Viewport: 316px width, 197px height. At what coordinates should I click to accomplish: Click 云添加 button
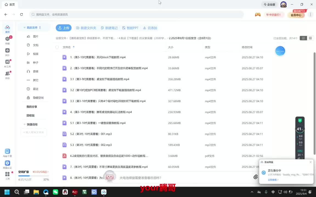click(150, 28)
